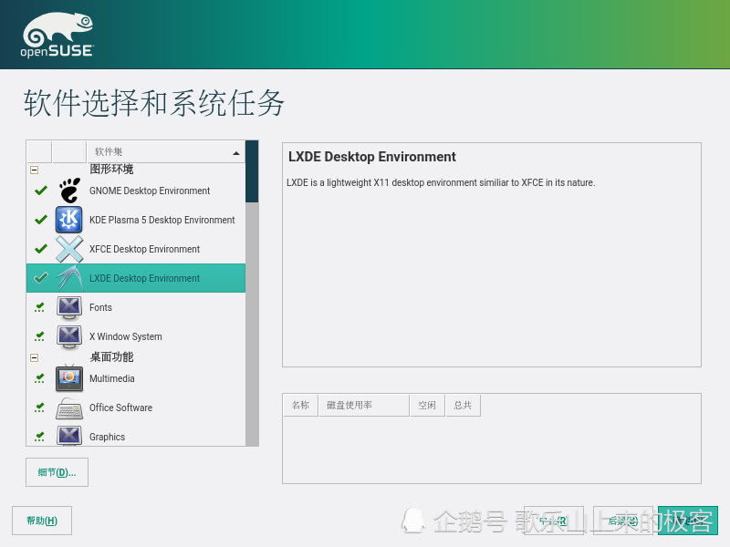Click the pattern list scrollbar thumb

point(252,171)
